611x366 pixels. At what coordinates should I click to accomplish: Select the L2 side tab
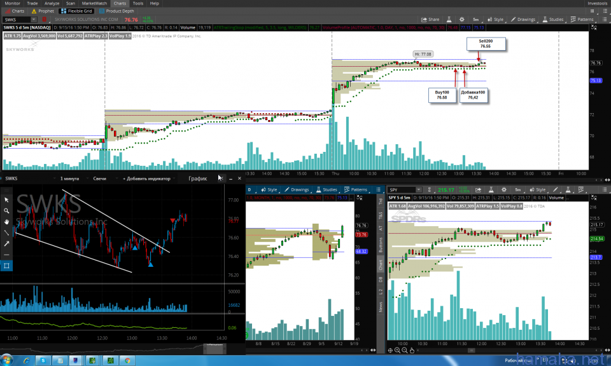pyautogui.click(x=381, y=292)
